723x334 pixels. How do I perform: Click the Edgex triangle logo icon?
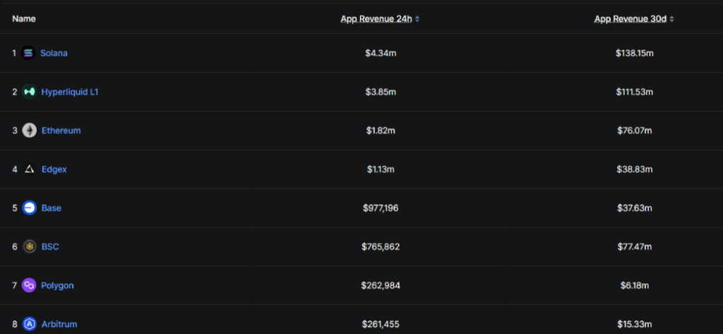click(29, 169)
